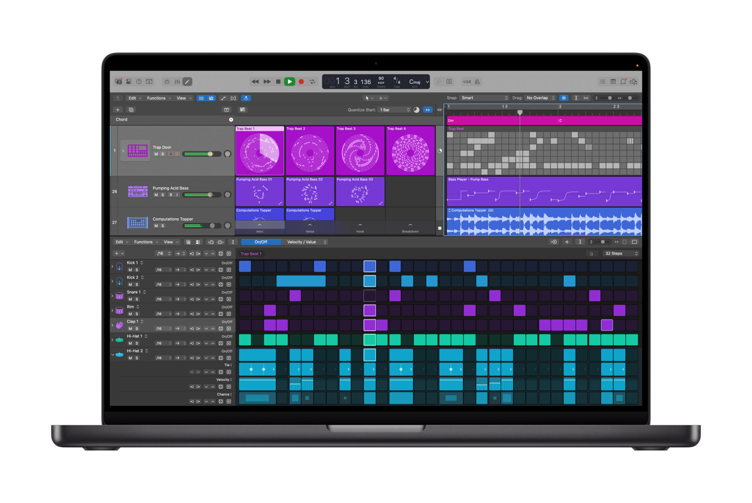752x503 pixels.
Task: Select the Pencil edit mode icon
Action: [187, 81]
